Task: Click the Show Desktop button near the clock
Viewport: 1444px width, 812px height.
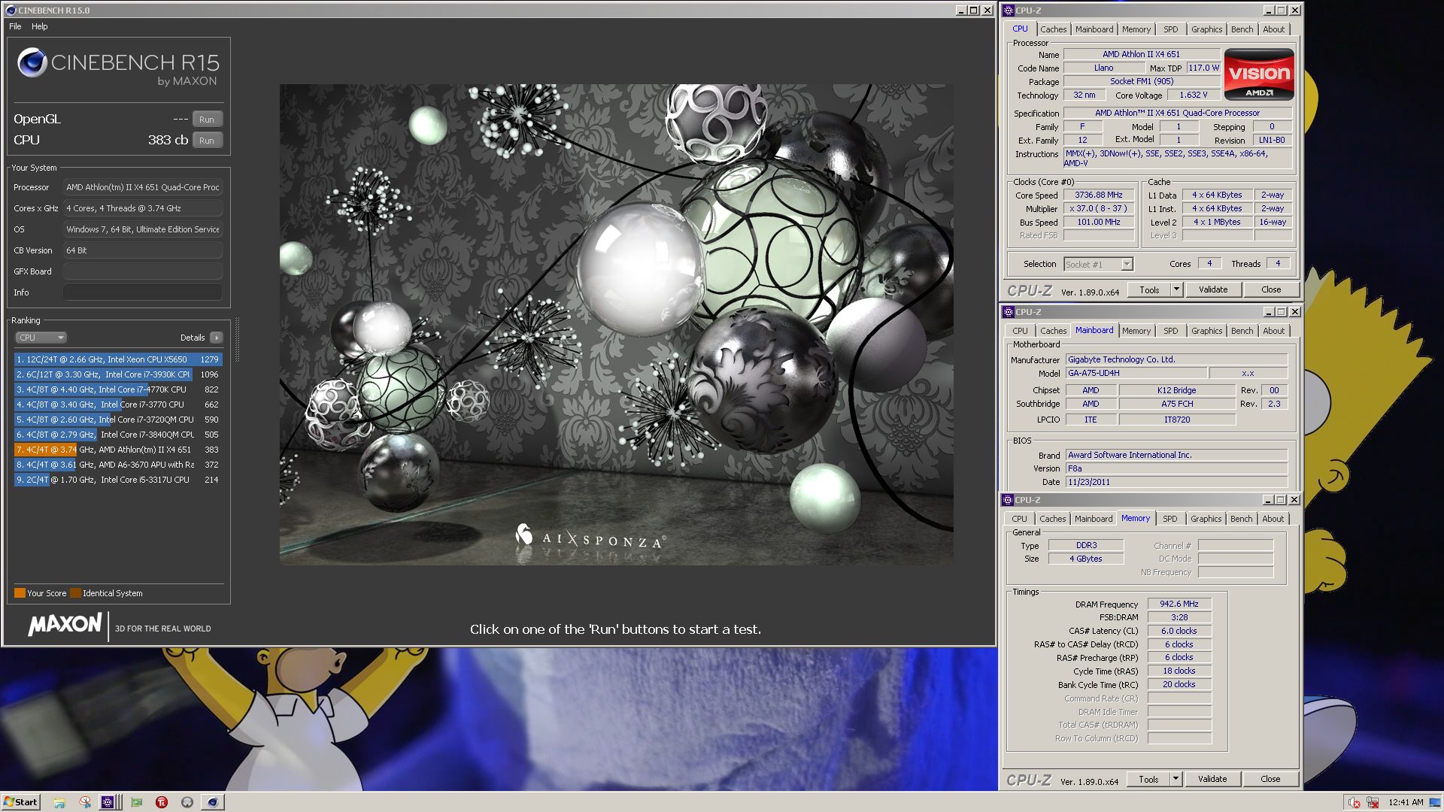Action: [1436, 802]
